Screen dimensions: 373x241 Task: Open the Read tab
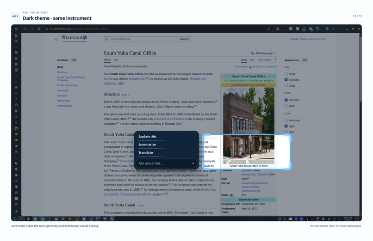[x=244, y=60]
